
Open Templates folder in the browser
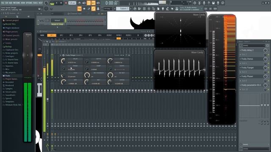(9, 102)
